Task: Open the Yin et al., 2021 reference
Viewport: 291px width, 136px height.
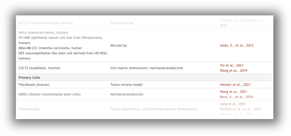Action: coord(232,65)
